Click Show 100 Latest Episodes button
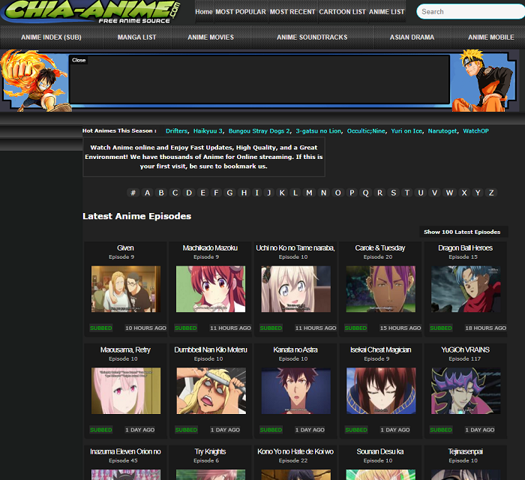Screen dimensions: 525x480 click(x=462, y=232)
